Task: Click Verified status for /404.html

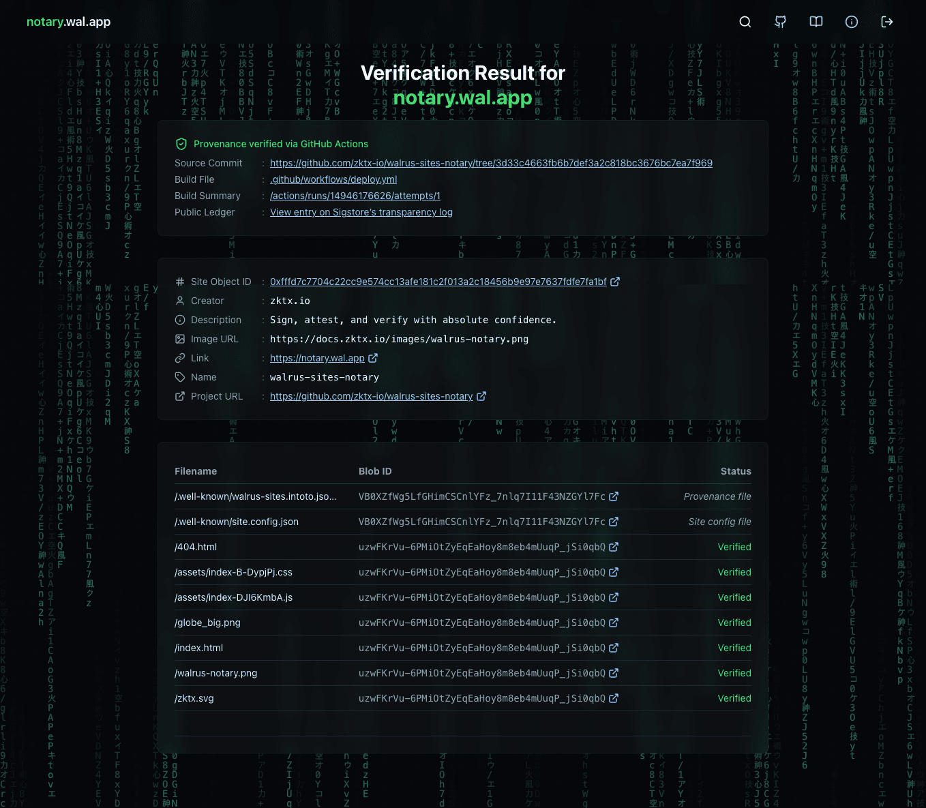Action: tap(734, 547)
